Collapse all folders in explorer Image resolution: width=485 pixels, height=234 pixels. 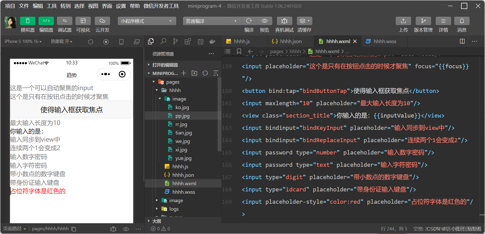tap(216, 73)
